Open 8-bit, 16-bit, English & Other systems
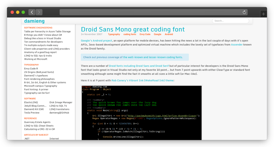Viewport: 274px width, 147px height. pos(45,82)
